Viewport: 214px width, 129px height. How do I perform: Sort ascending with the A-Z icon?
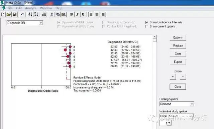pos(30,14)
